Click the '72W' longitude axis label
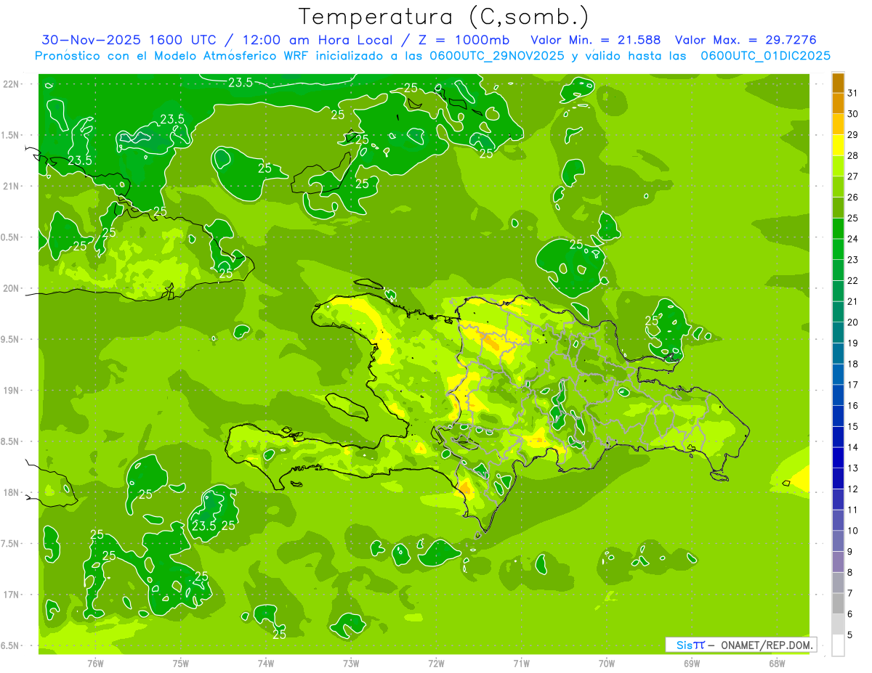872x673 pixels. click(436, 663)
